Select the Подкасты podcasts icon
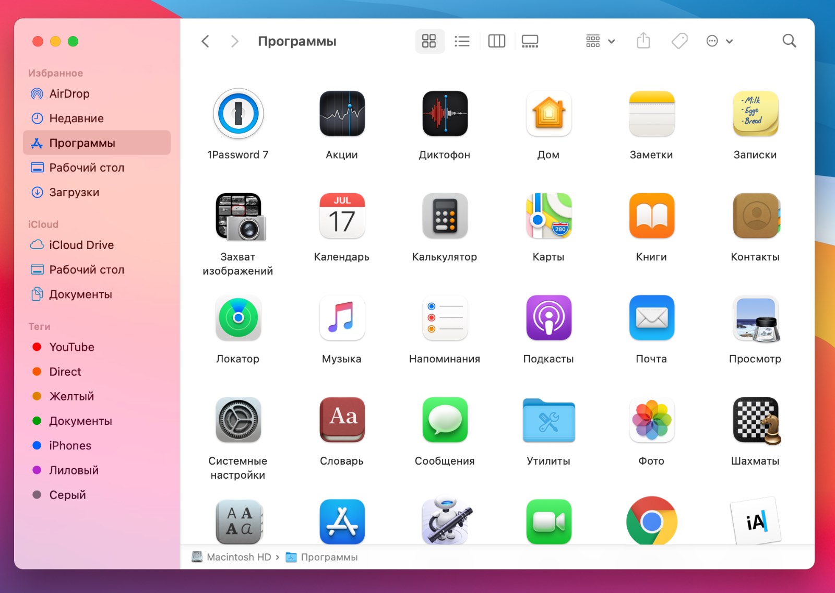 (x=548, y=318)
